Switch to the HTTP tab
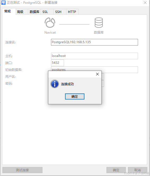150x176 pixels. (x=72, y=12)
